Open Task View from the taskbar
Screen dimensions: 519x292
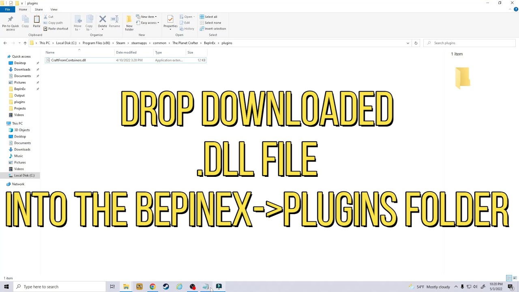pos(112,287)
